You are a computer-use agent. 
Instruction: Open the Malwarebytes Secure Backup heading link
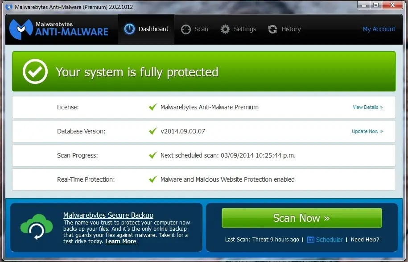point(108,215)
